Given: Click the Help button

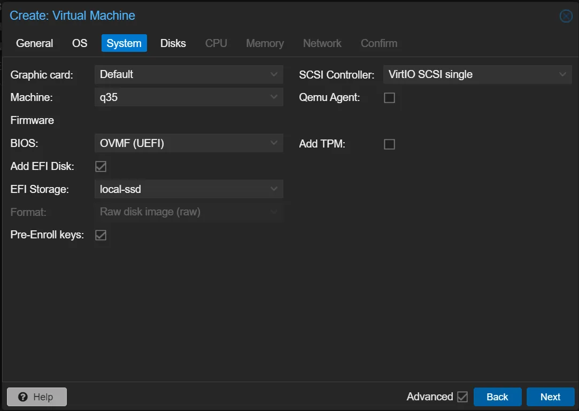Looking at the screenshot, I should pyautogui.click(x=36, y=397).
